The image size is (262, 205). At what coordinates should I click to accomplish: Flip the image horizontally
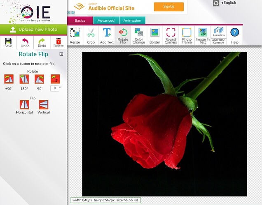click(x=24, y=104)
